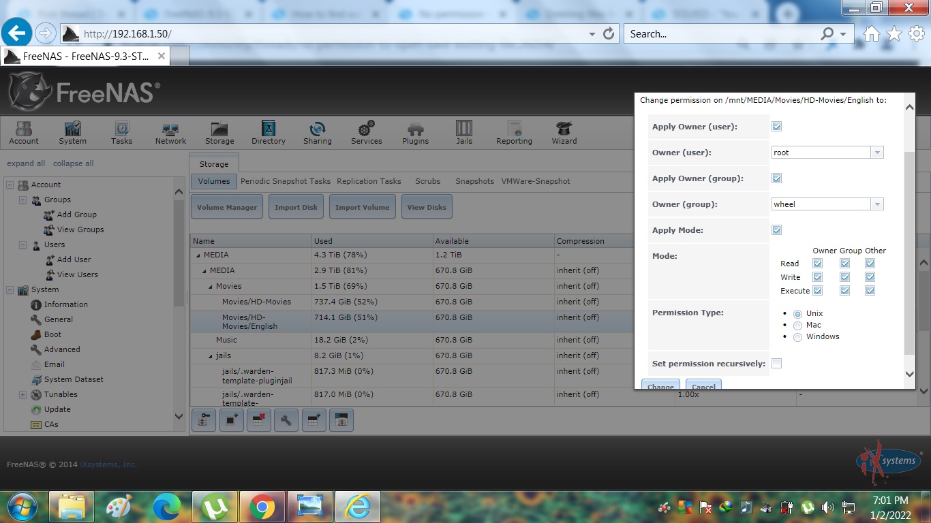Open the Owner (user) root dropdown
Viewport: 931px width, 523px height.
[x=877, y=153]
